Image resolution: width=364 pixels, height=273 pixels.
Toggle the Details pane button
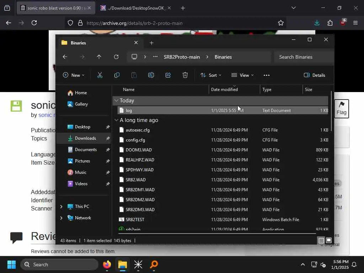click(314, 75)
